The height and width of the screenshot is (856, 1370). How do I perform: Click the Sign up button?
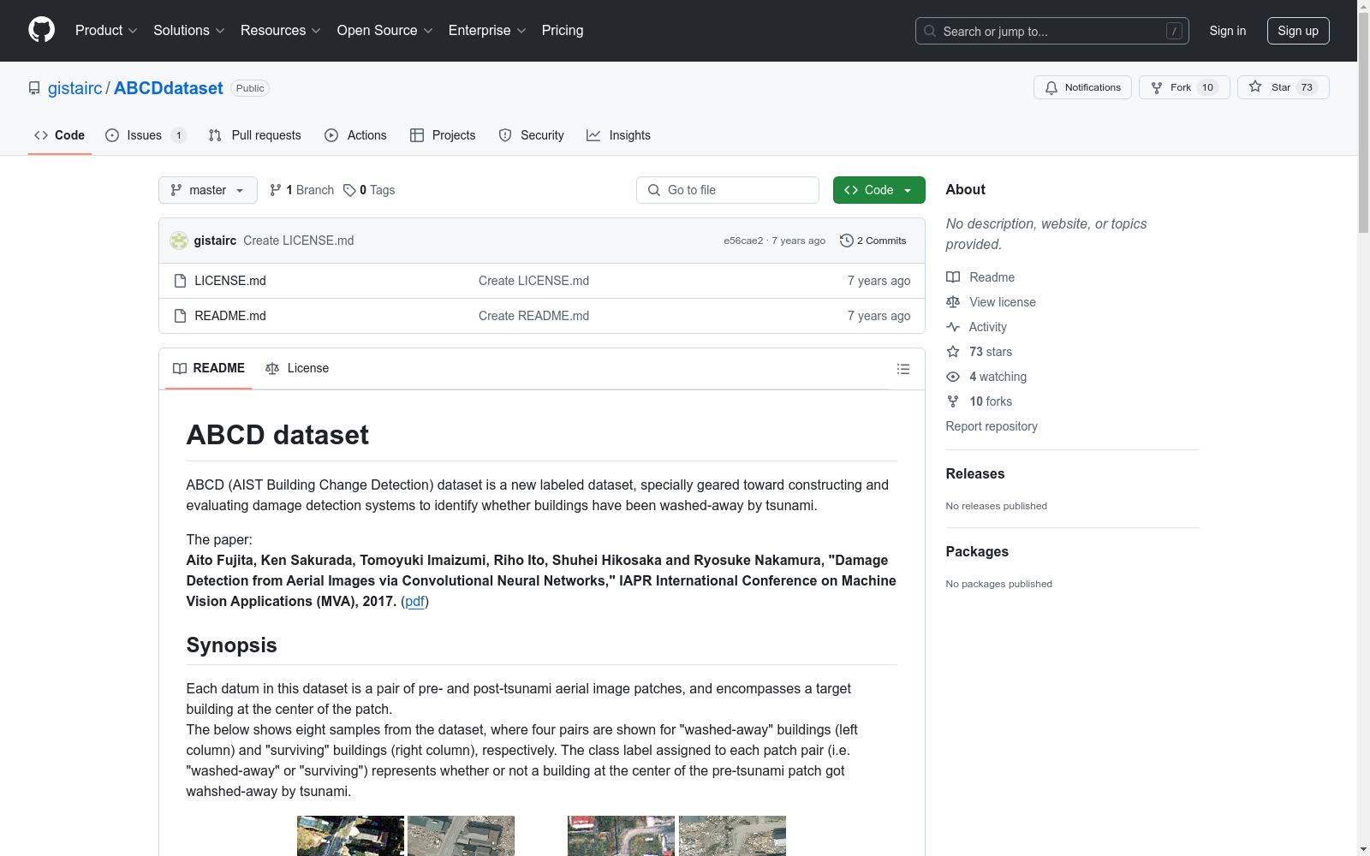pyautogui.click(x=1298, y=30)
